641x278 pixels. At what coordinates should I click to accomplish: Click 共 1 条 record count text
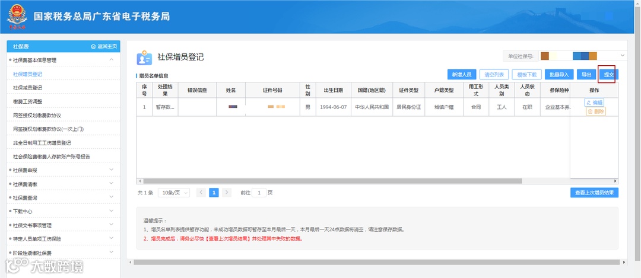(x=145, y=193)
